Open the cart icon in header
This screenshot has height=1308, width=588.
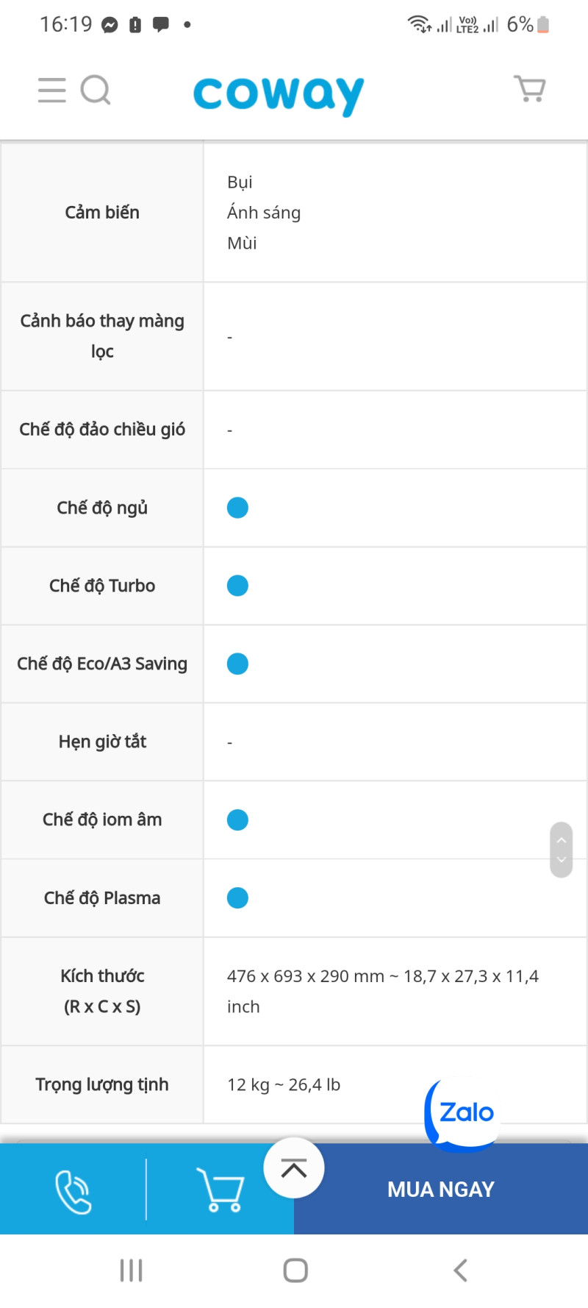pyautogui.click(x=529, y=89)
